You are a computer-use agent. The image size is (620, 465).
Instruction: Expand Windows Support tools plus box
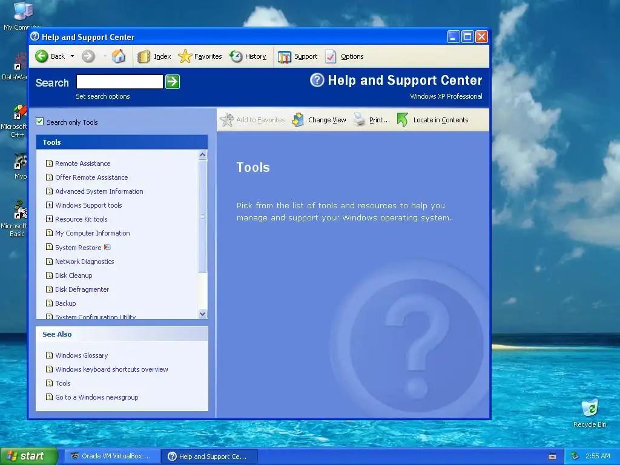tap(49, 205)
